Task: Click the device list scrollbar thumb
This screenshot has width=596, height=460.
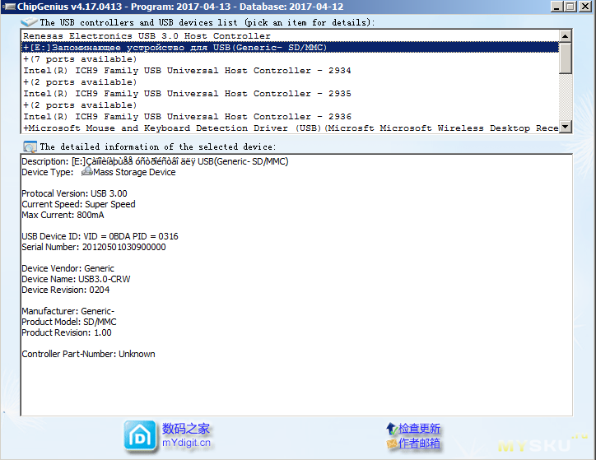Action: [x=566, y=58]
